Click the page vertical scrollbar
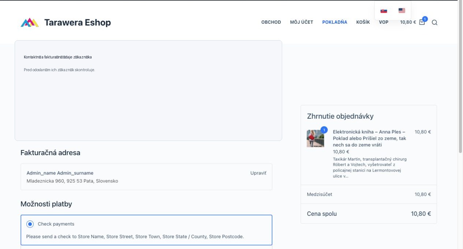Screen dimensions: 463x249 (460, 124)
